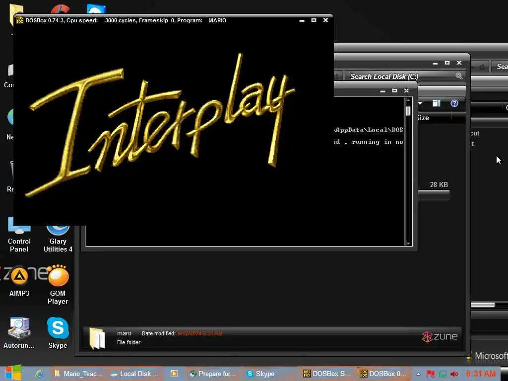Open the Windows Start button
Image resolution: width=508 pixels, height=381 pixels.
click(x=13, y=373)
